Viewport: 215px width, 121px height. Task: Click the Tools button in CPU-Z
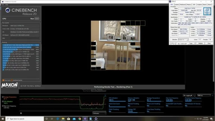point(191,43)
